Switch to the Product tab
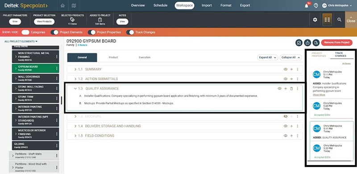The height and width of the screenshot is (174, 357). click(x=113, y=58)
